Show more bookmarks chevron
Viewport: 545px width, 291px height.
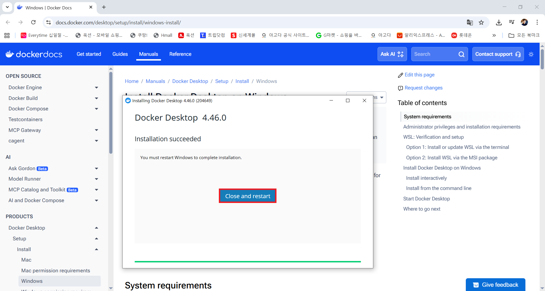[494, 35]
